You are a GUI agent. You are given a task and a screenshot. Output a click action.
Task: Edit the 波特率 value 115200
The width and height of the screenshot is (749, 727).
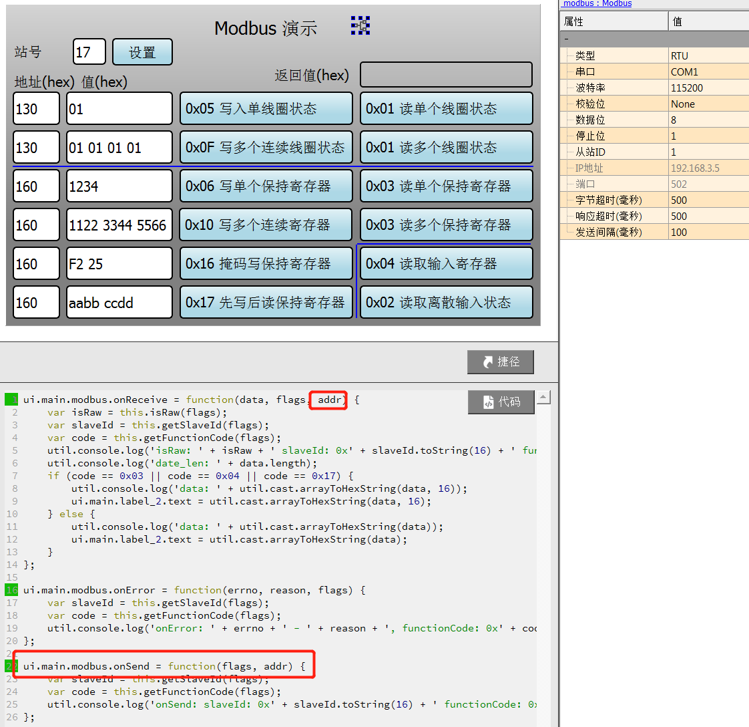pyautogui.click(x=709, y=88)
